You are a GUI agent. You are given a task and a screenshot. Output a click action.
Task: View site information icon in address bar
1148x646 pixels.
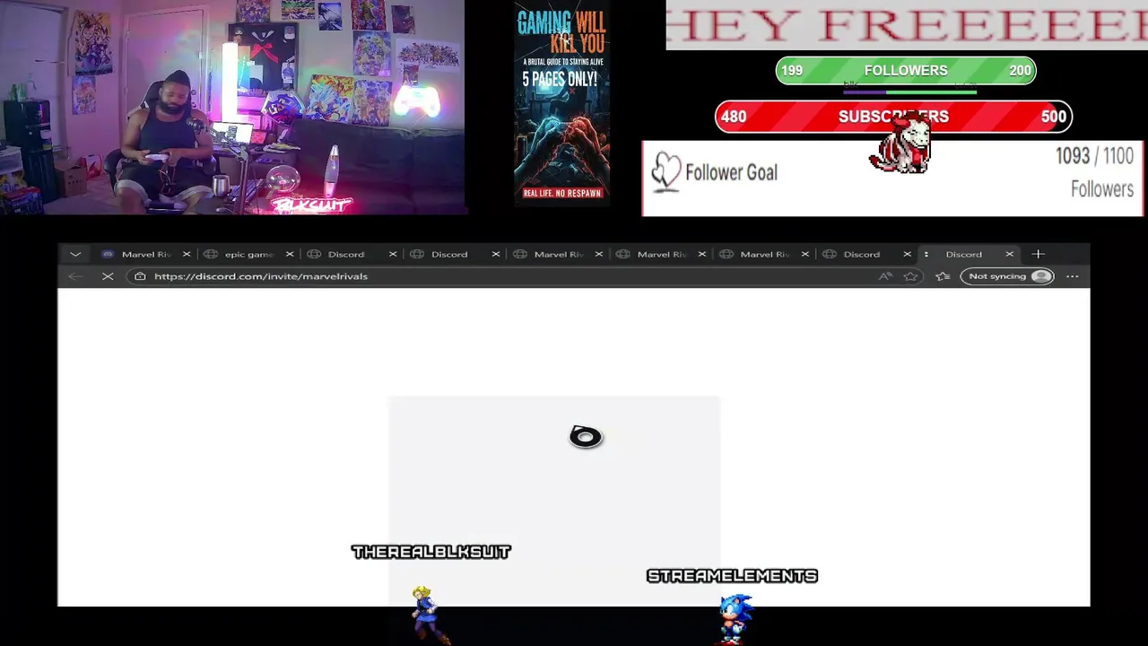(x=140, y=276)
